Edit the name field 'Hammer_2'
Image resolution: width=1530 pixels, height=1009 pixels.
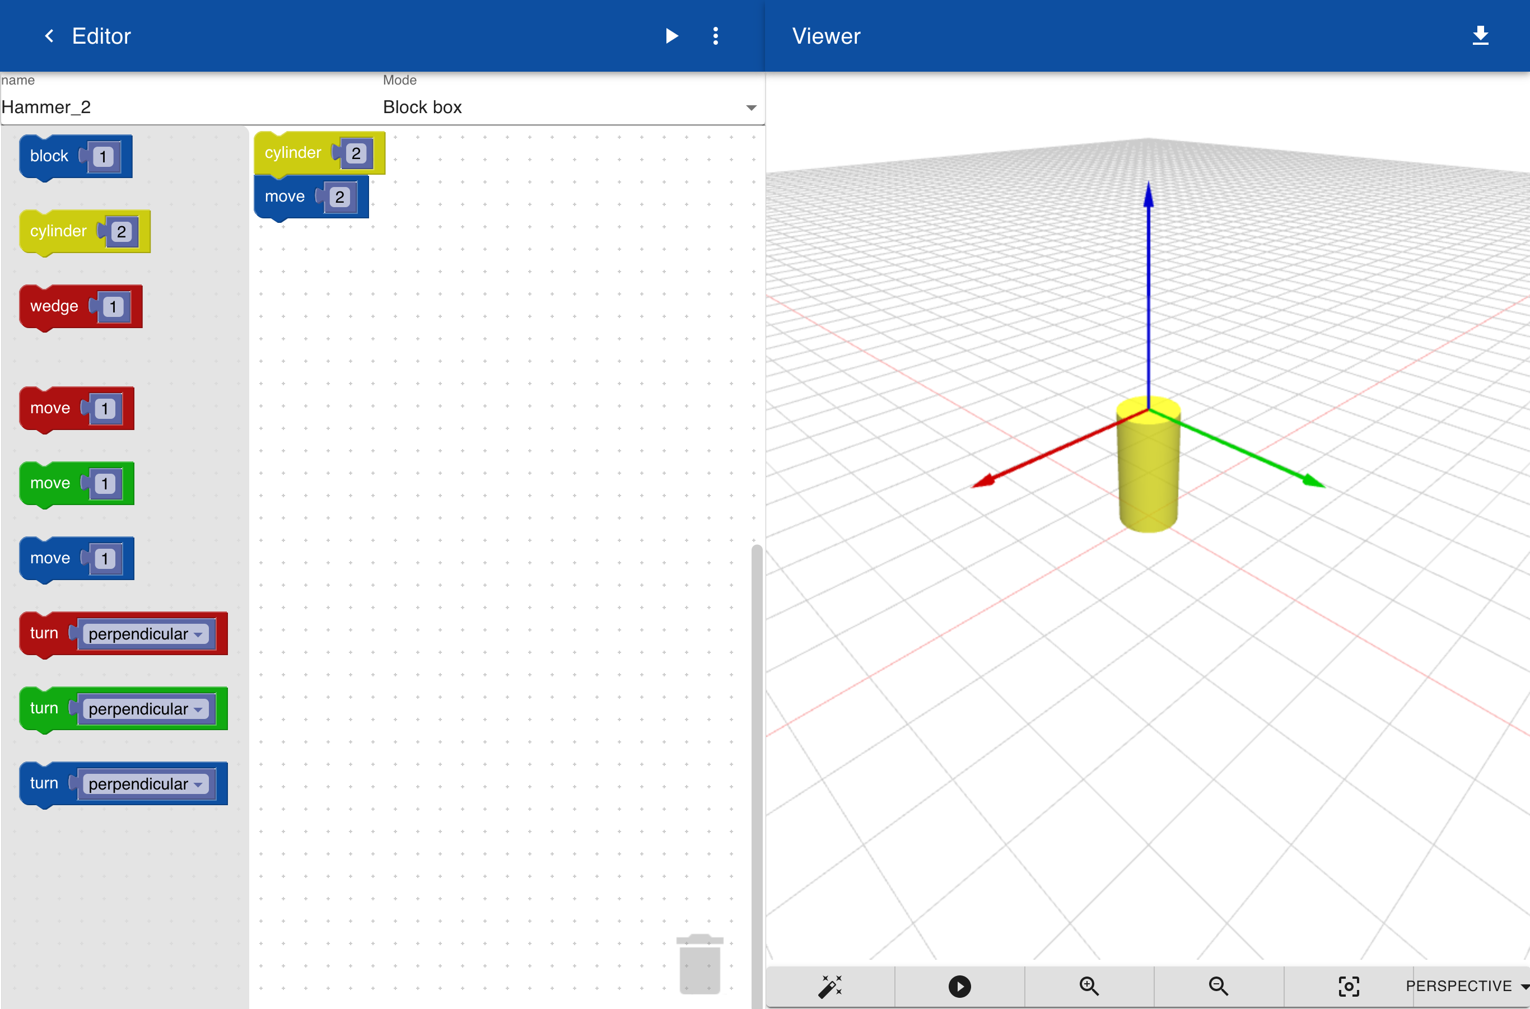(190, 107)
